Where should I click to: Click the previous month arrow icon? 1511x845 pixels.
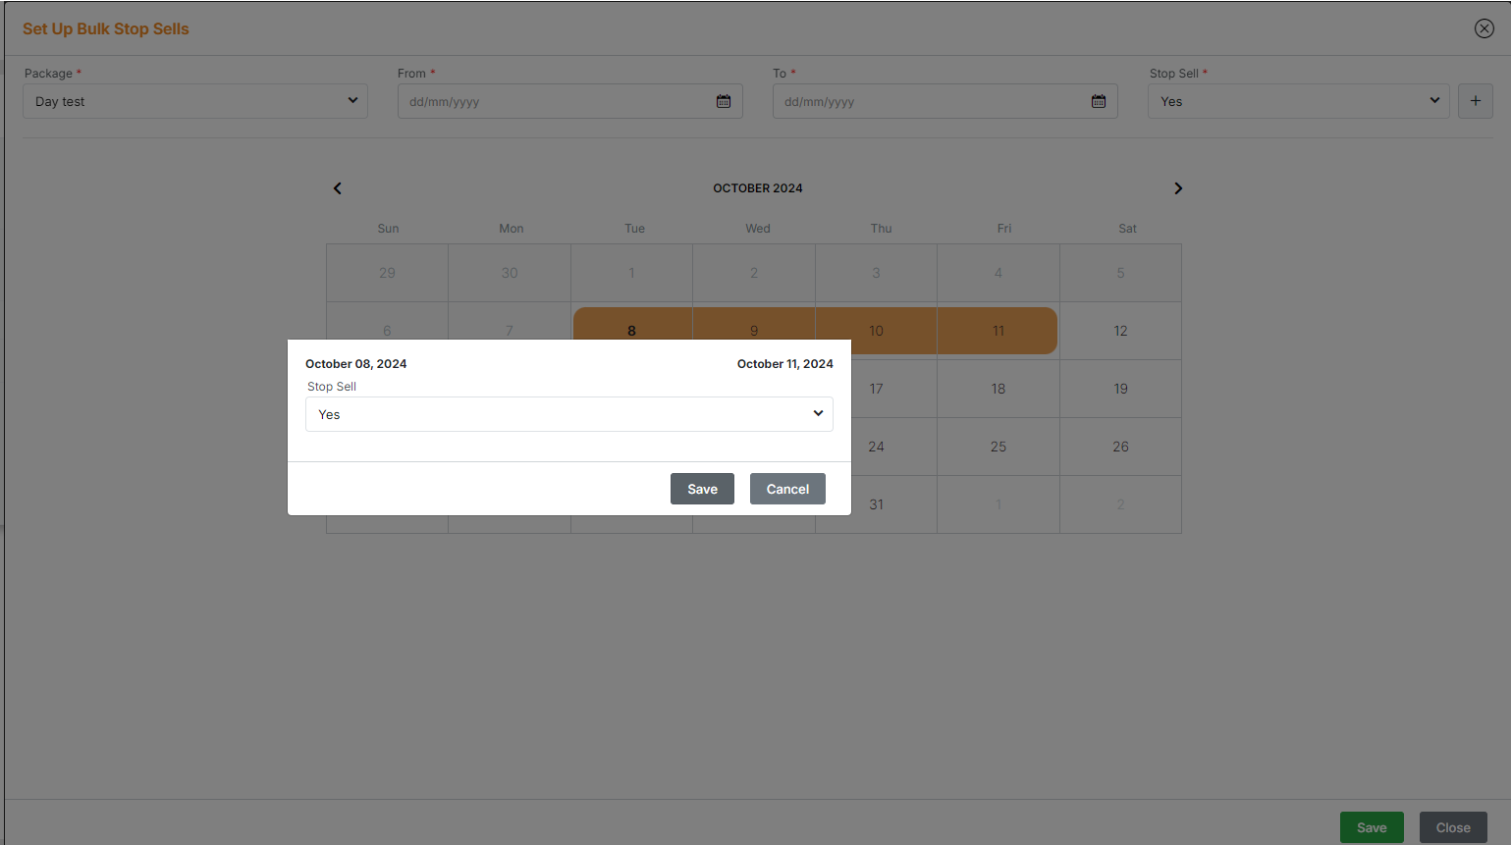(338, 188)
